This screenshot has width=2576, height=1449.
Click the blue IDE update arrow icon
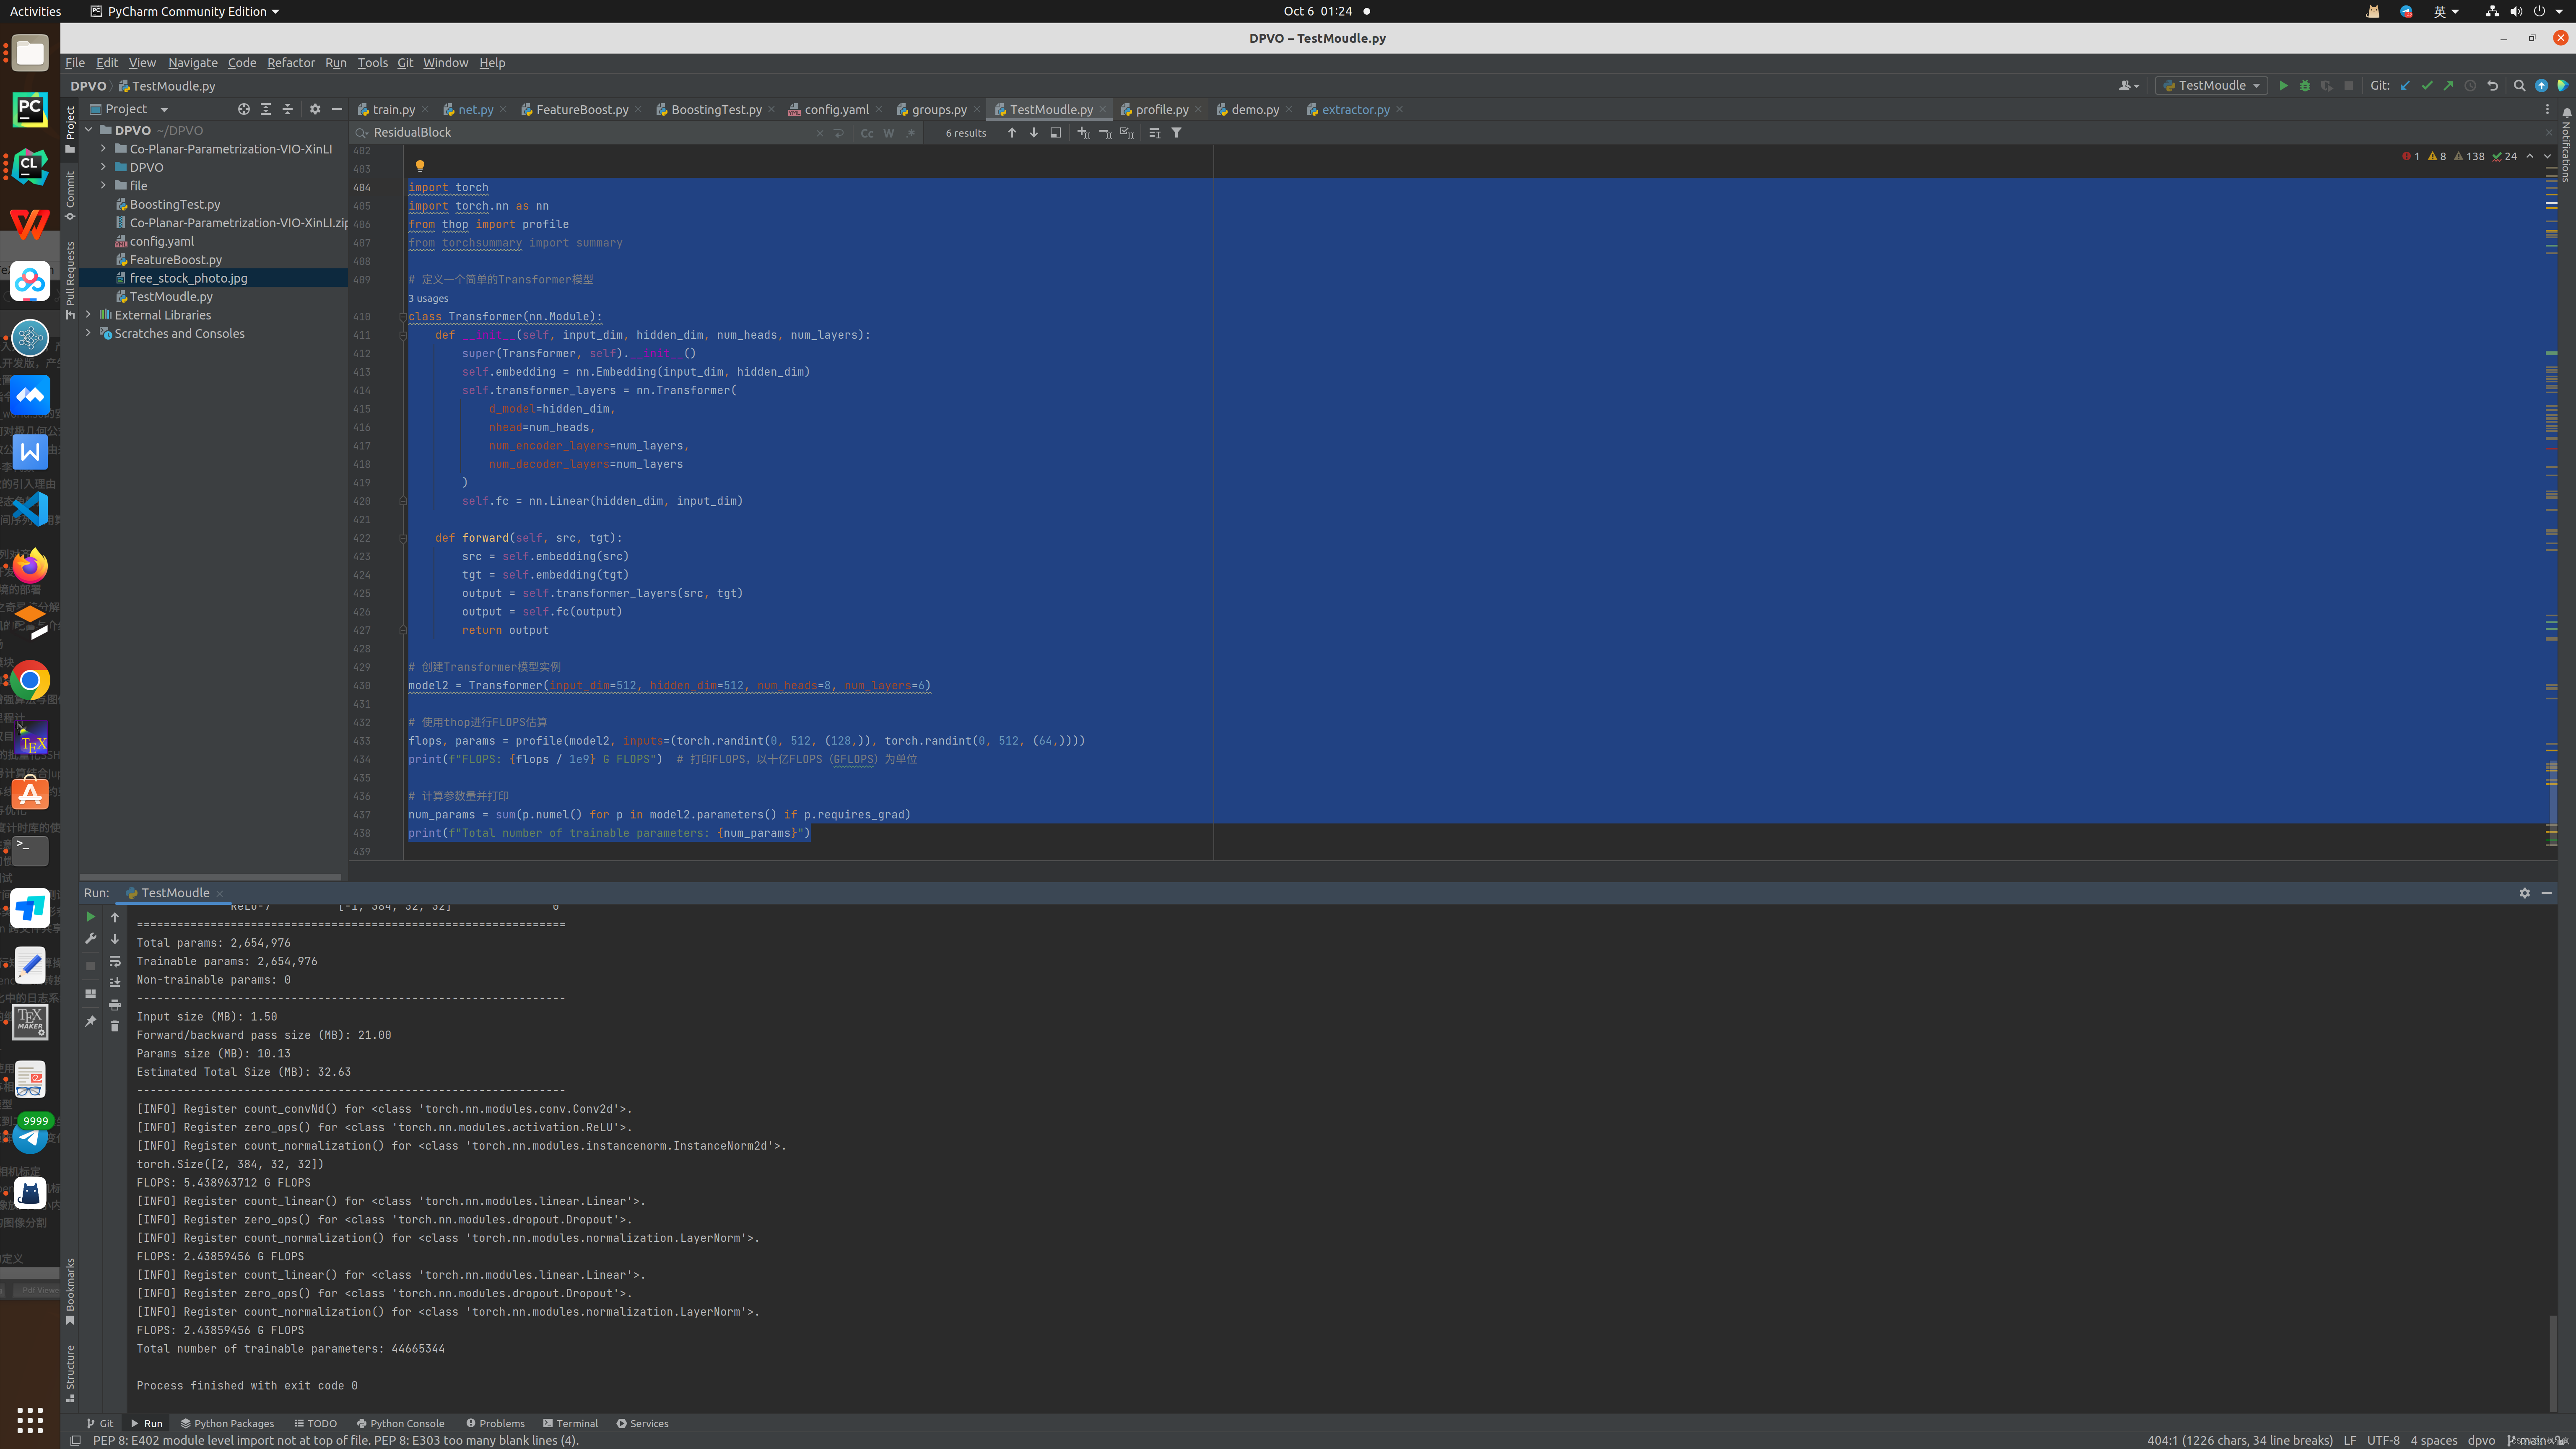coord(2541,86)
